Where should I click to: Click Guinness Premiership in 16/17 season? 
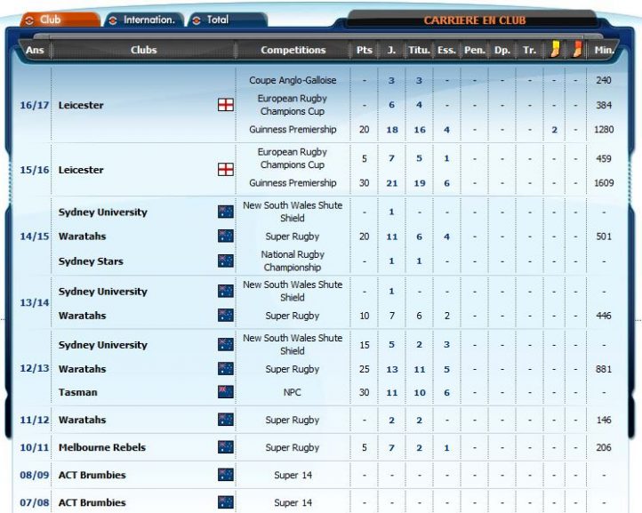coord(293,130)
